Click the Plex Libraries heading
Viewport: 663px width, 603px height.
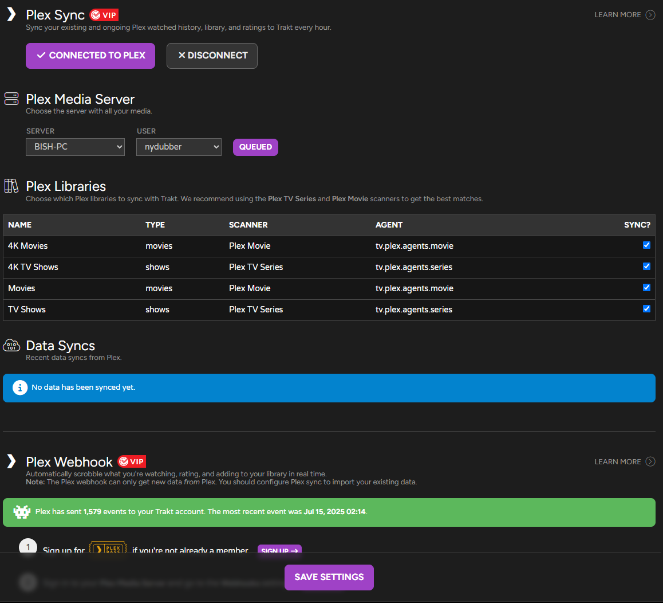66,186
